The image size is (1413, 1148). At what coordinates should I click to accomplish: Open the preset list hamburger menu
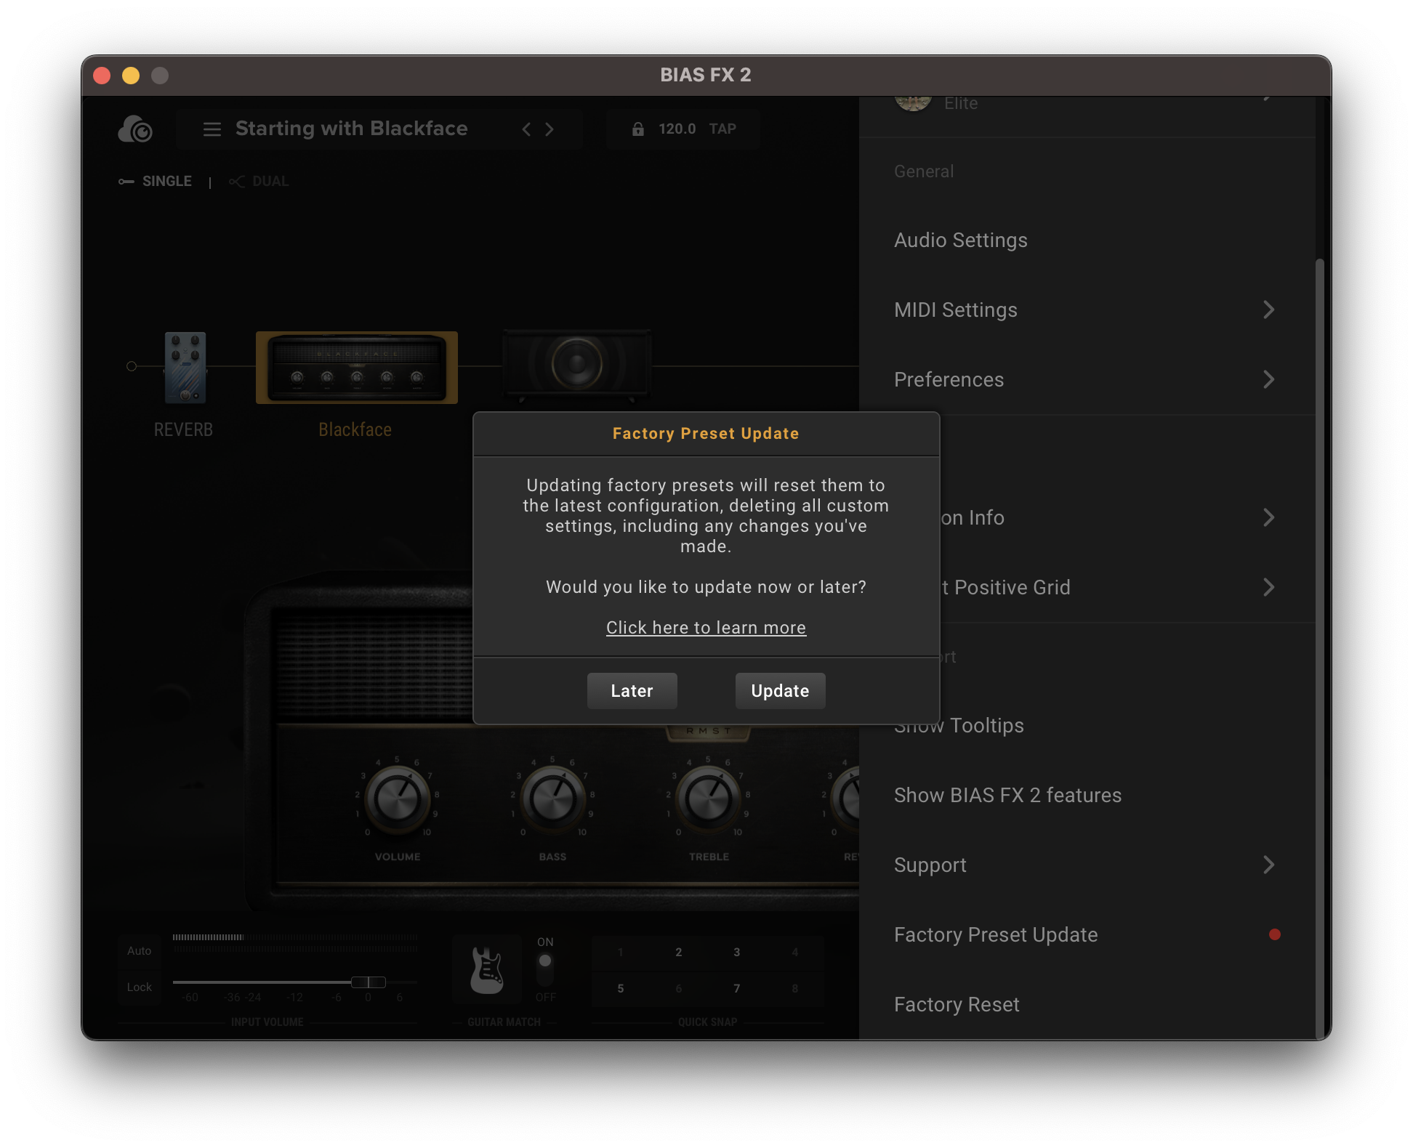(x=212, y=129)
